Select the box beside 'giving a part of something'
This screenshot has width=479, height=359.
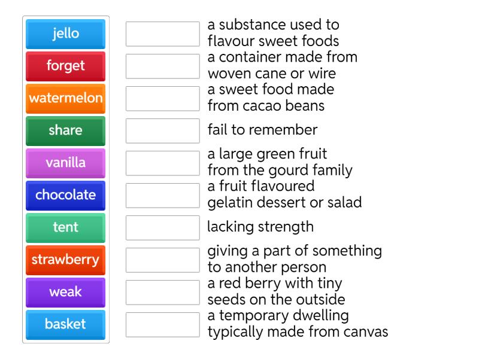162,260
